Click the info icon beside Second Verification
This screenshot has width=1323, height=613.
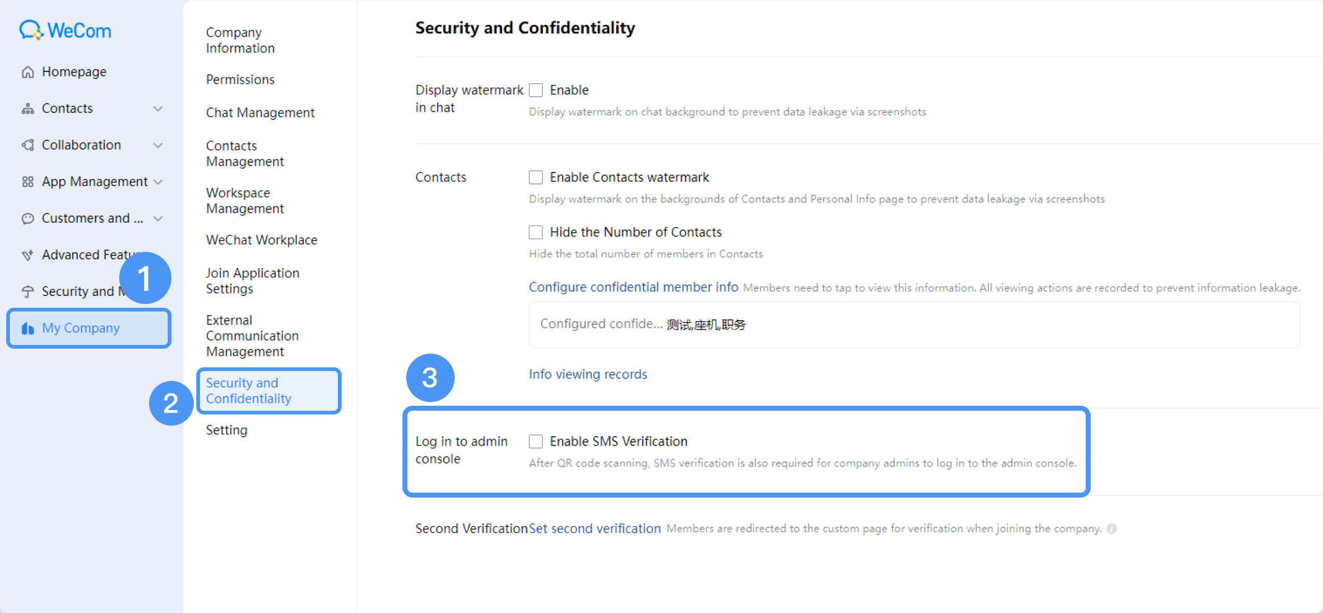coord(1112,529)
